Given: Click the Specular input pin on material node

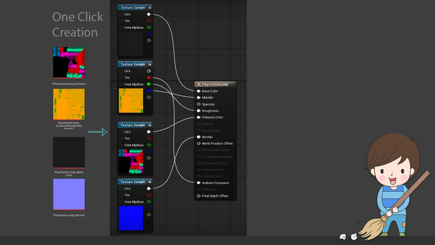Looking at the screenshot, I should pyautogui.click(x=199, y=104).
